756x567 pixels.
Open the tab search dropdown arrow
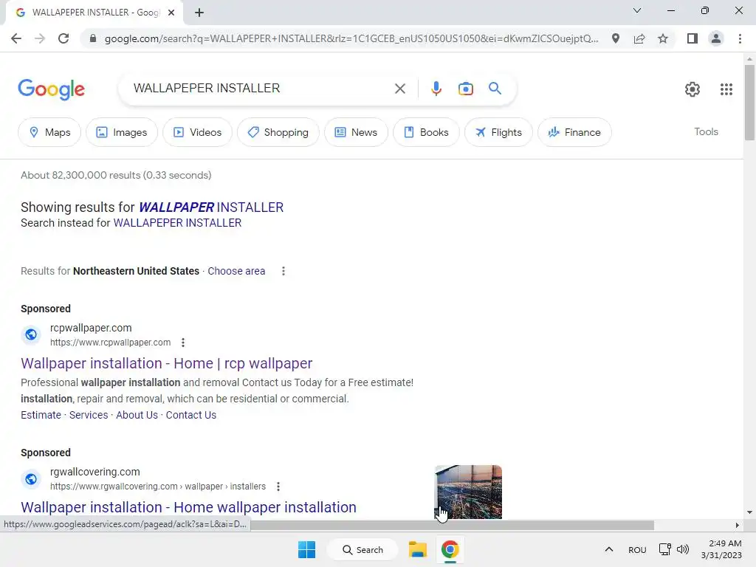coord(637,10)
